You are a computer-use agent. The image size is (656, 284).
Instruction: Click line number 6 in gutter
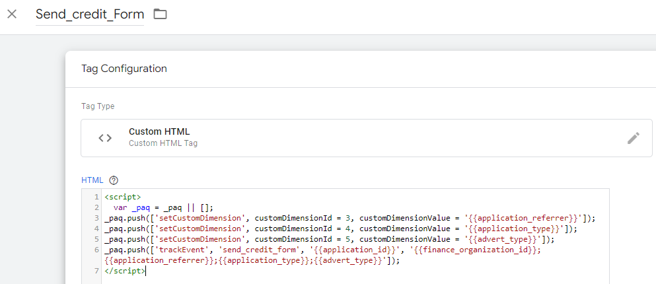[x=96, y=250]
